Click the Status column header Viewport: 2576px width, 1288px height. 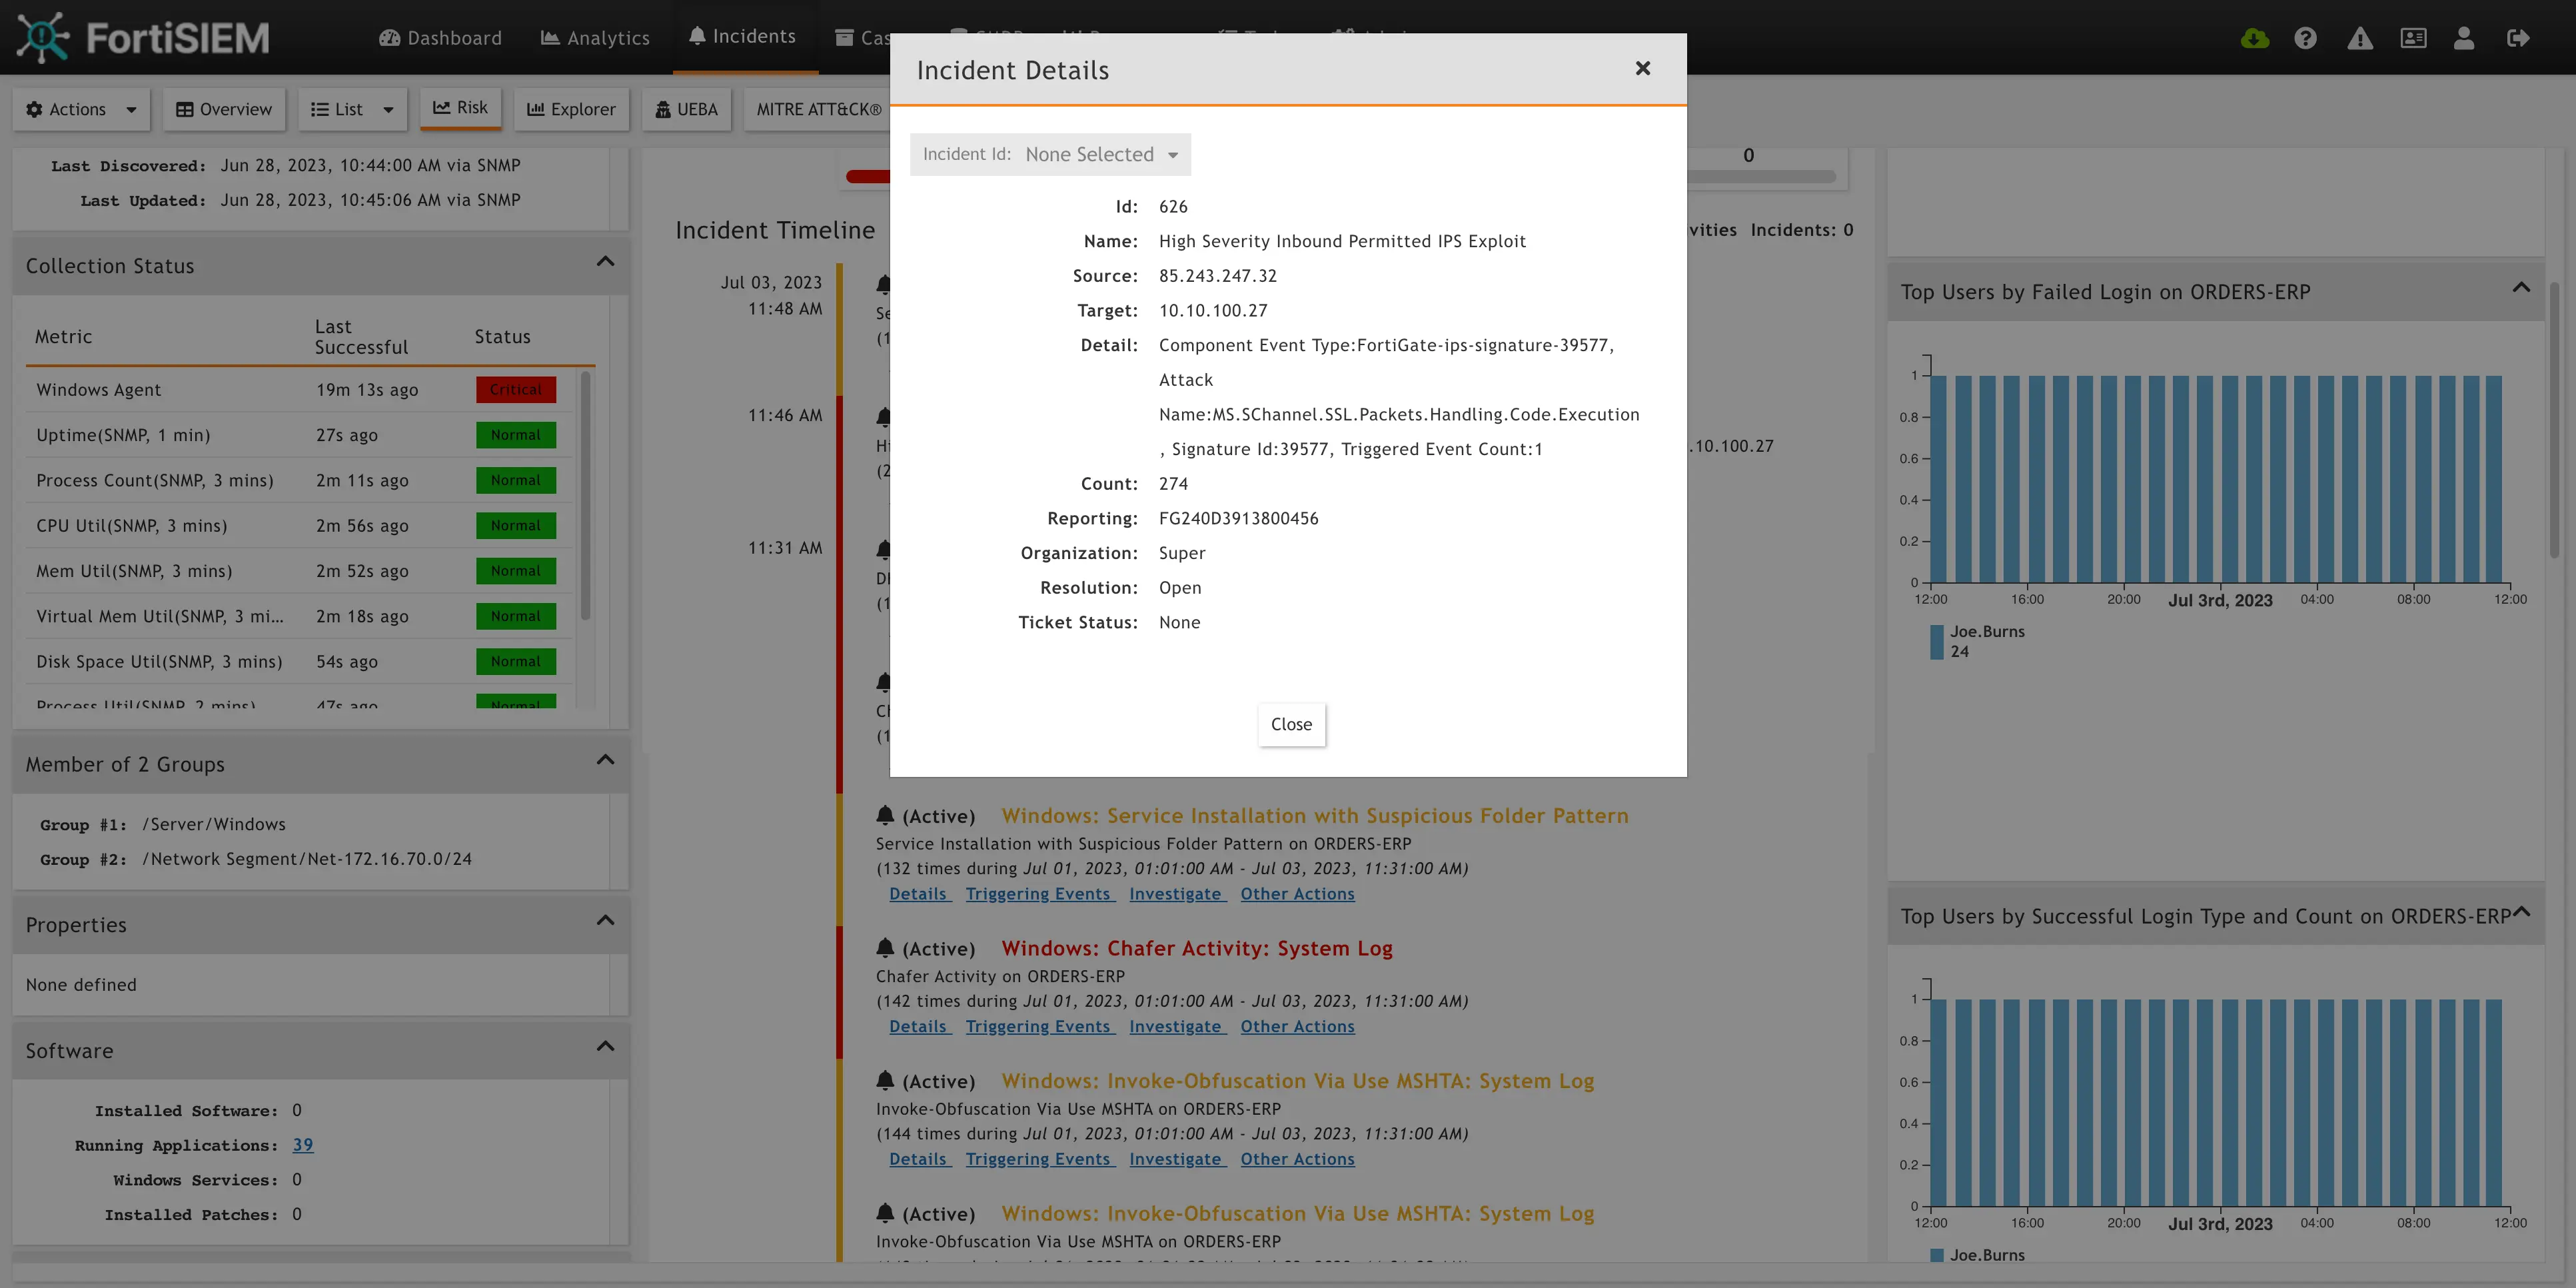502,337
